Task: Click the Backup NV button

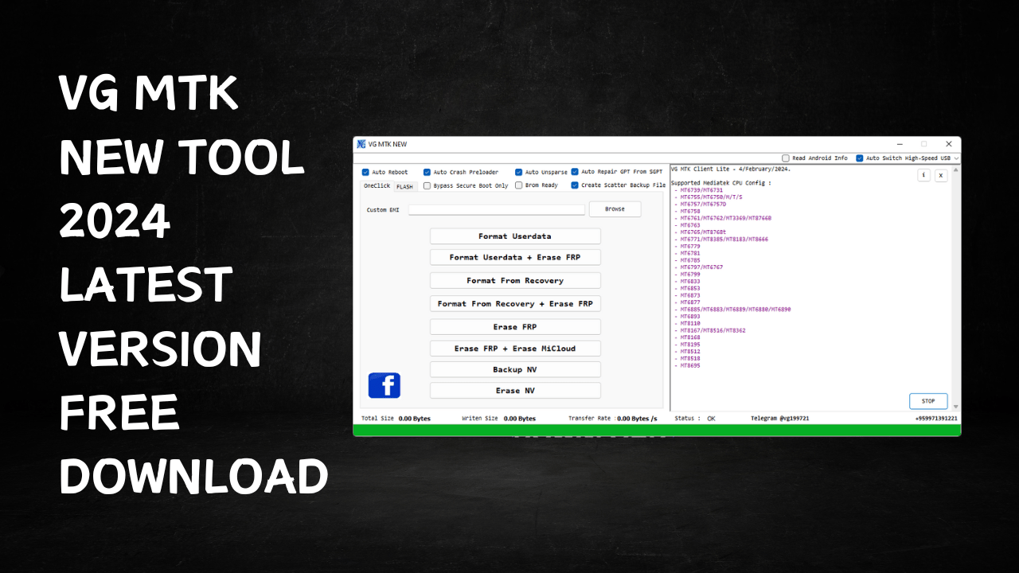Action: pyautogui.click(x=515, y=369)
